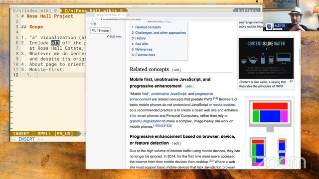Open the 18 more languages button

100,31
